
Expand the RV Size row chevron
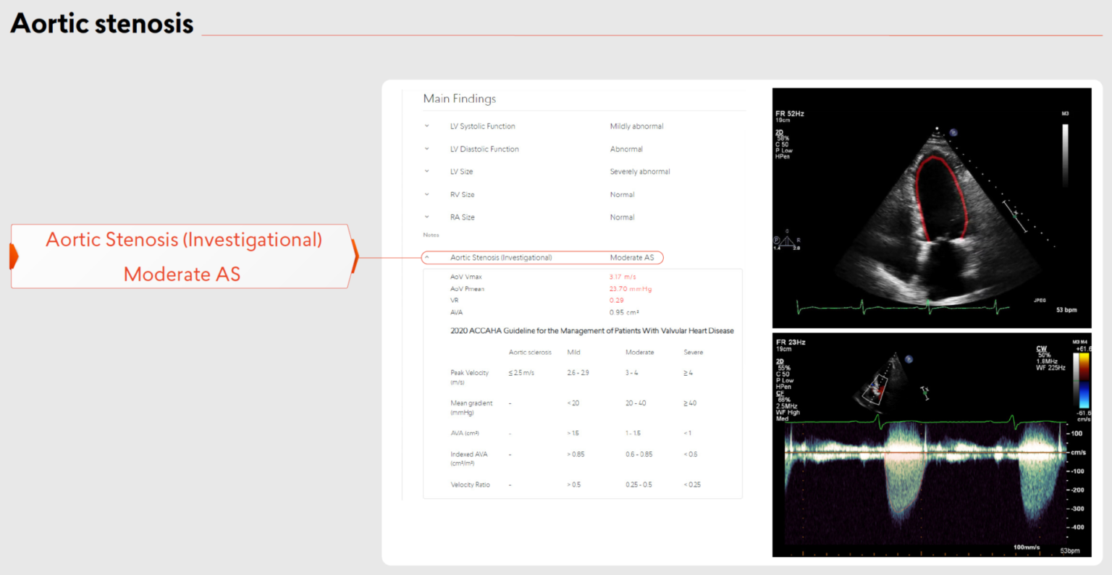(x=427, y=195)
